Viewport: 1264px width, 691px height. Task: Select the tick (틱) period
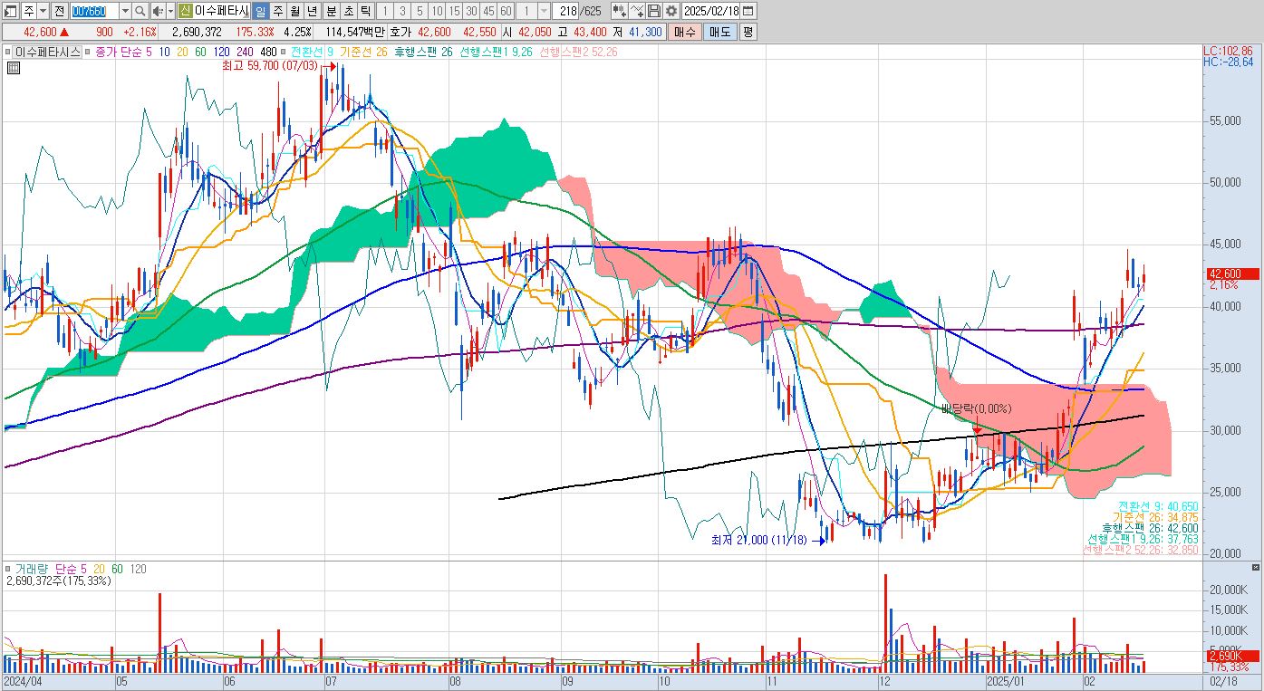tap(364, 11)
